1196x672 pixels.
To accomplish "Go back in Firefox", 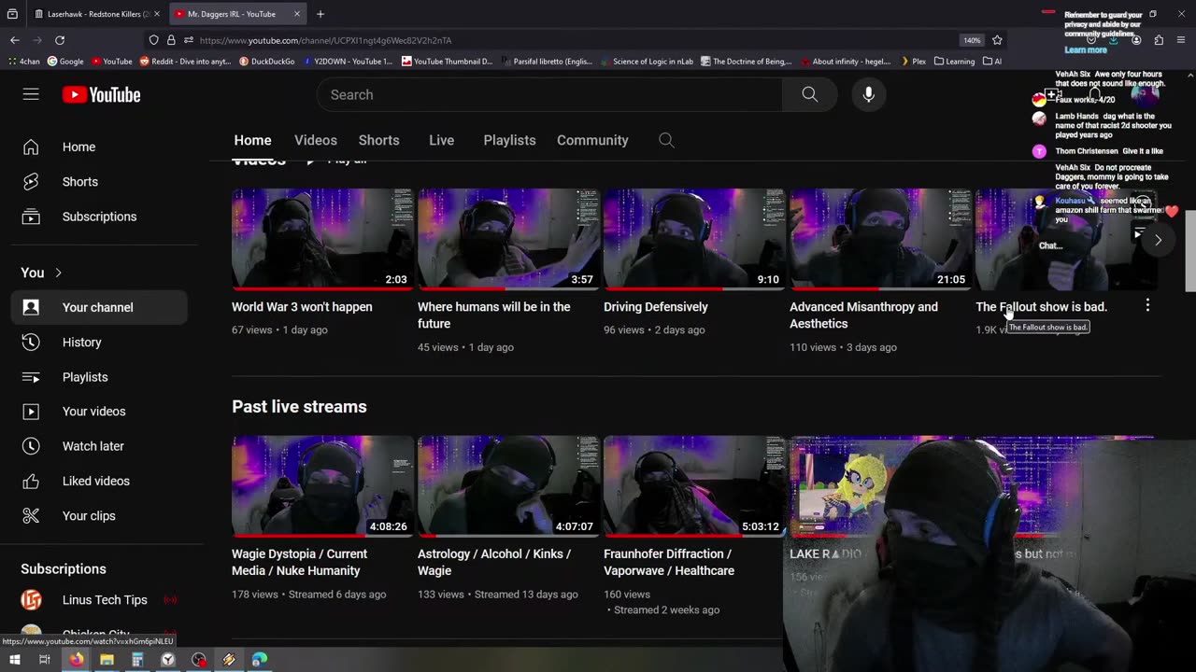I will (x=15, y=40).
